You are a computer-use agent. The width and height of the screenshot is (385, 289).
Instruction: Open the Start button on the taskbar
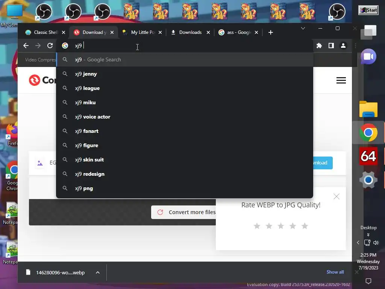pos(368,10)
